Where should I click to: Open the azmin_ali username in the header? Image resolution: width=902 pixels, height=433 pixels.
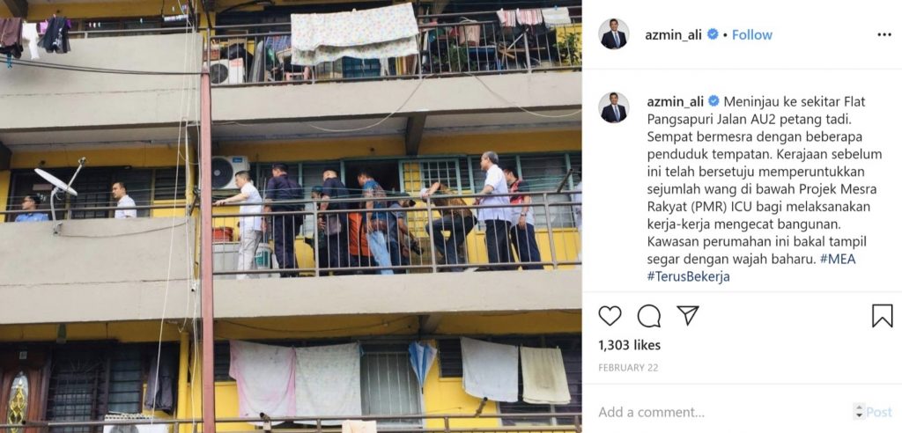pos(674,35)
